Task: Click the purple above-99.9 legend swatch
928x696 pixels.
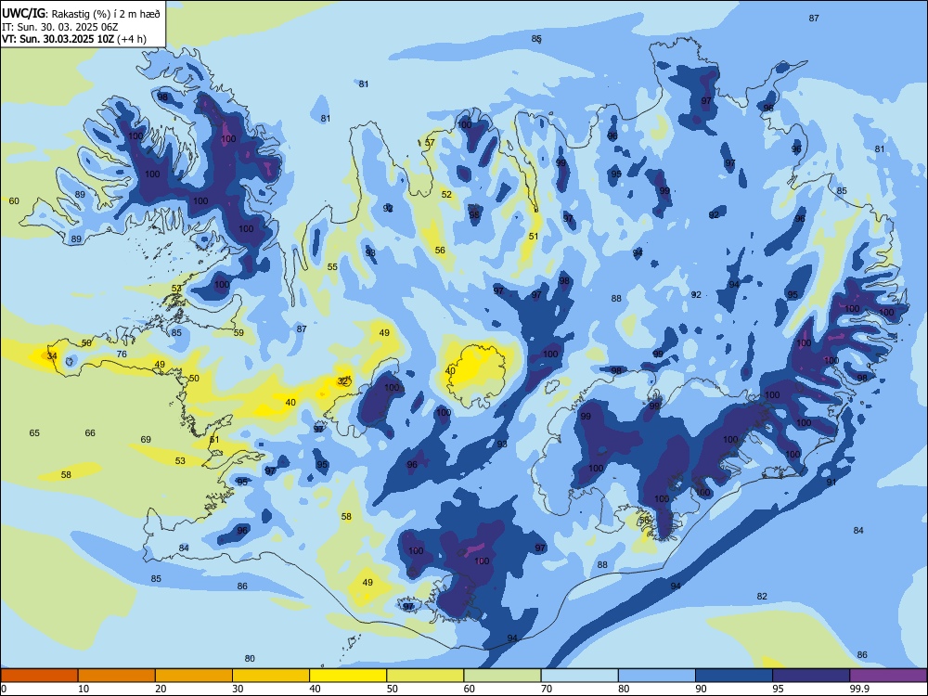Action: click(888, 676)
